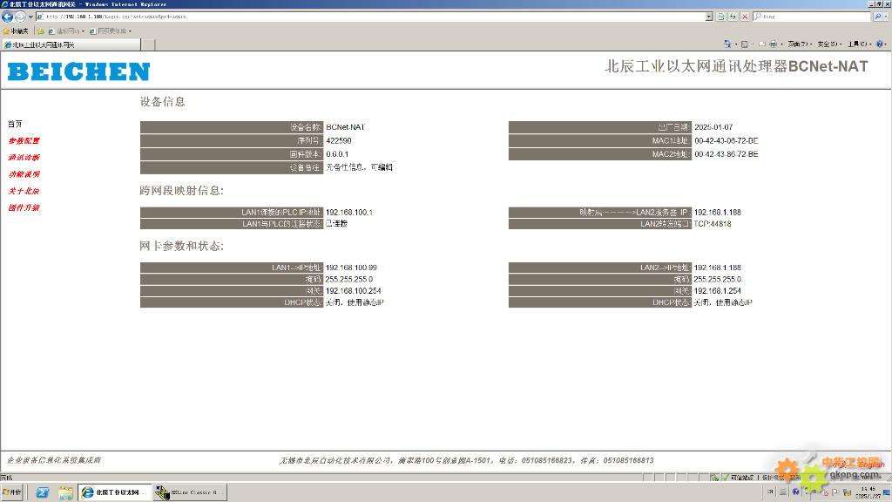Open the 关于北辰 sidebar link
Image resolution: width=892 pixels, height=502 pixels.
pyautogui.click(x=24, y=191)
